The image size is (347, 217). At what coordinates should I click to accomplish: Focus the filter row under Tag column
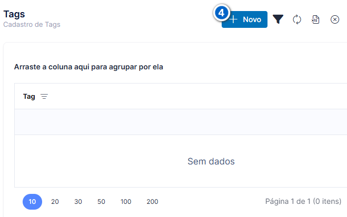[181, 122]
